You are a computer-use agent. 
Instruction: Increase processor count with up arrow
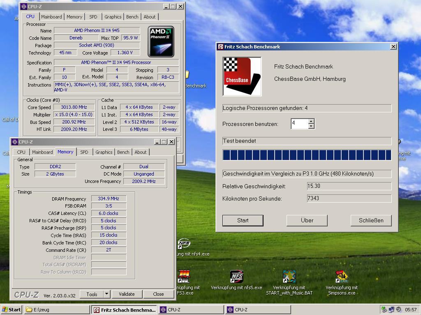311,121
